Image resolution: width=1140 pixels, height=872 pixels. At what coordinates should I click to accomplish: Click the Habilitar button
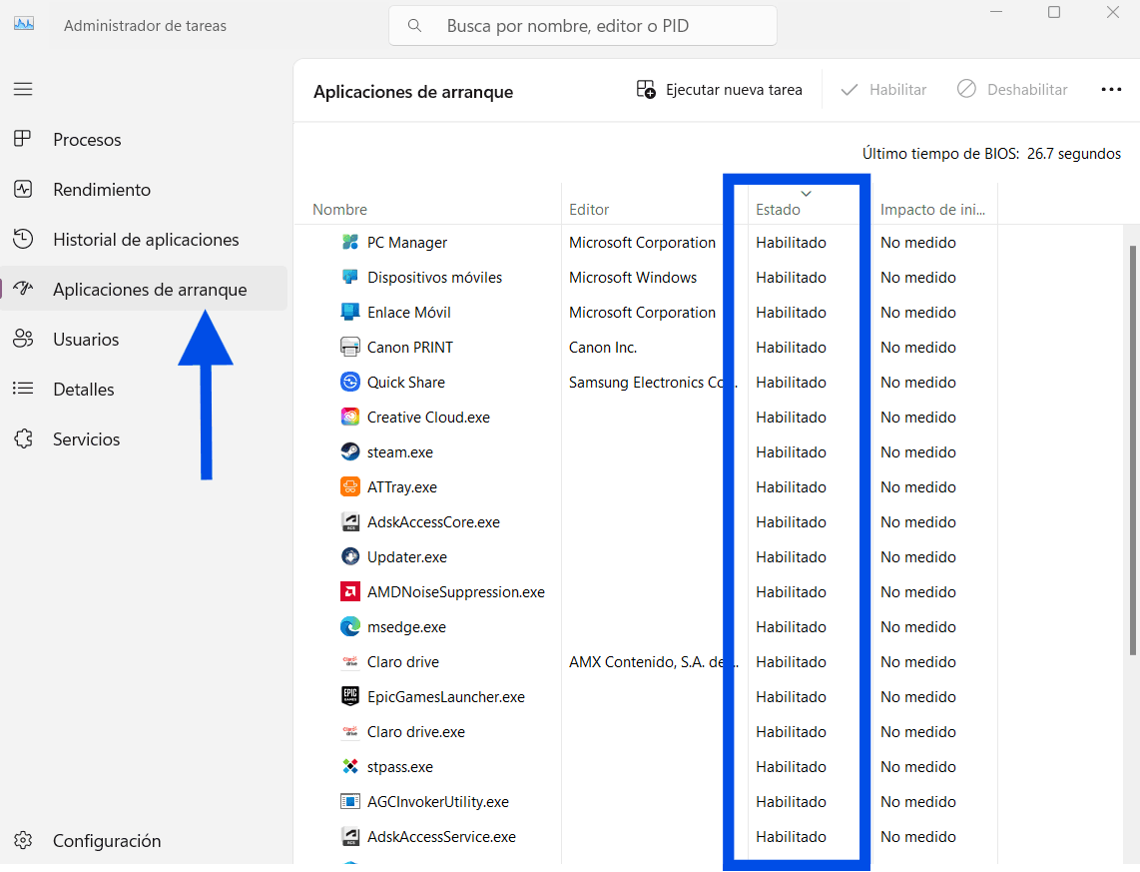(x=883, y=90)
